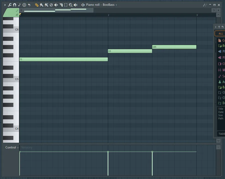
Task: Click the browser up-arrow collapse icon
Action: tap(219, 27)
